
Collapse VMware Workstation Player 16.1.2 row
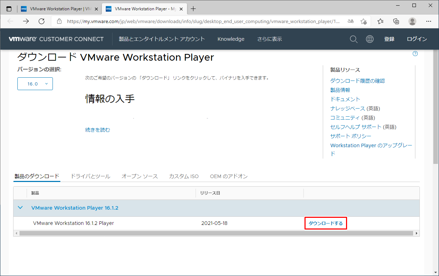20,208
